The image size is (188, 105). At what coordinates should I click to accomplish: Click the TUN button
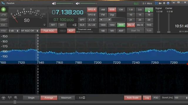coord(149,31)
